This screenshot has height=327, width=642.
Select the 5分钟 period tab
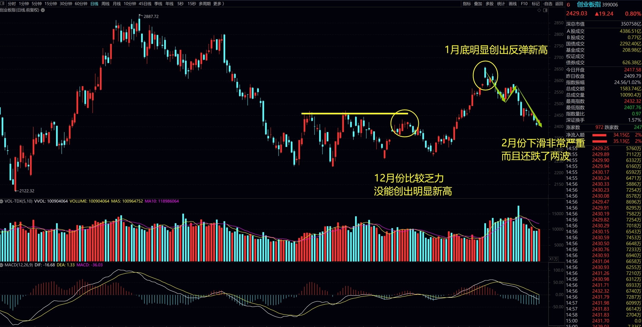point(37,4)
